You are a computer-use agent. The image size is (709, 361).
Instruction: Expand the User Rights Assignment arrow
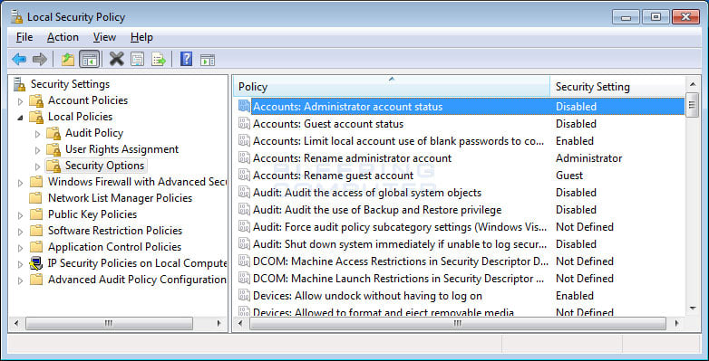[37, 150]
